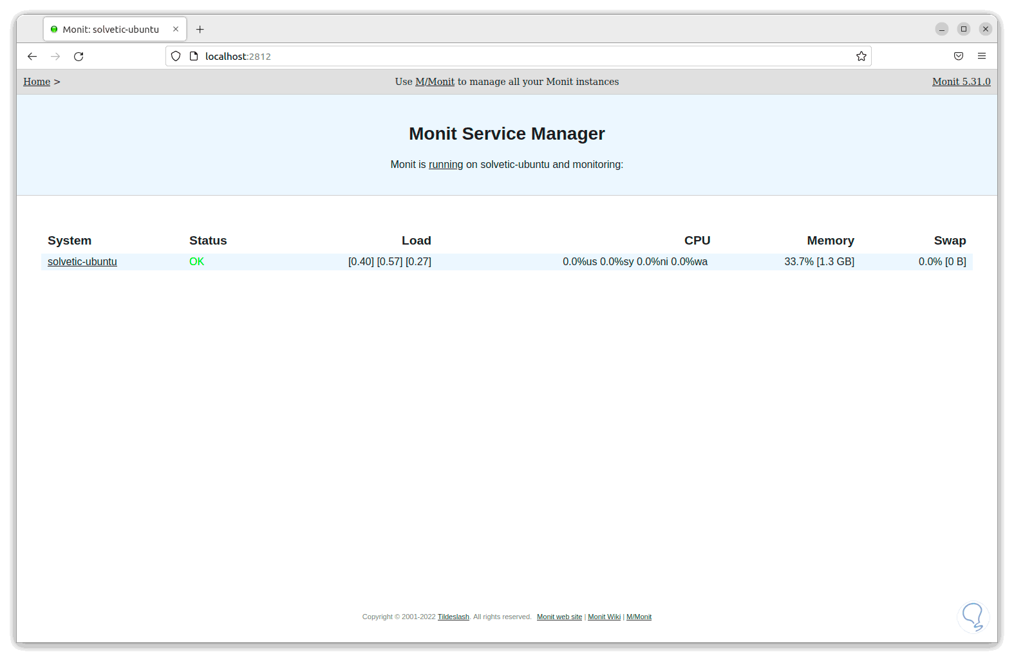Click the browser forward arrow
This screenshot has width=1014, height=661.
55,57
